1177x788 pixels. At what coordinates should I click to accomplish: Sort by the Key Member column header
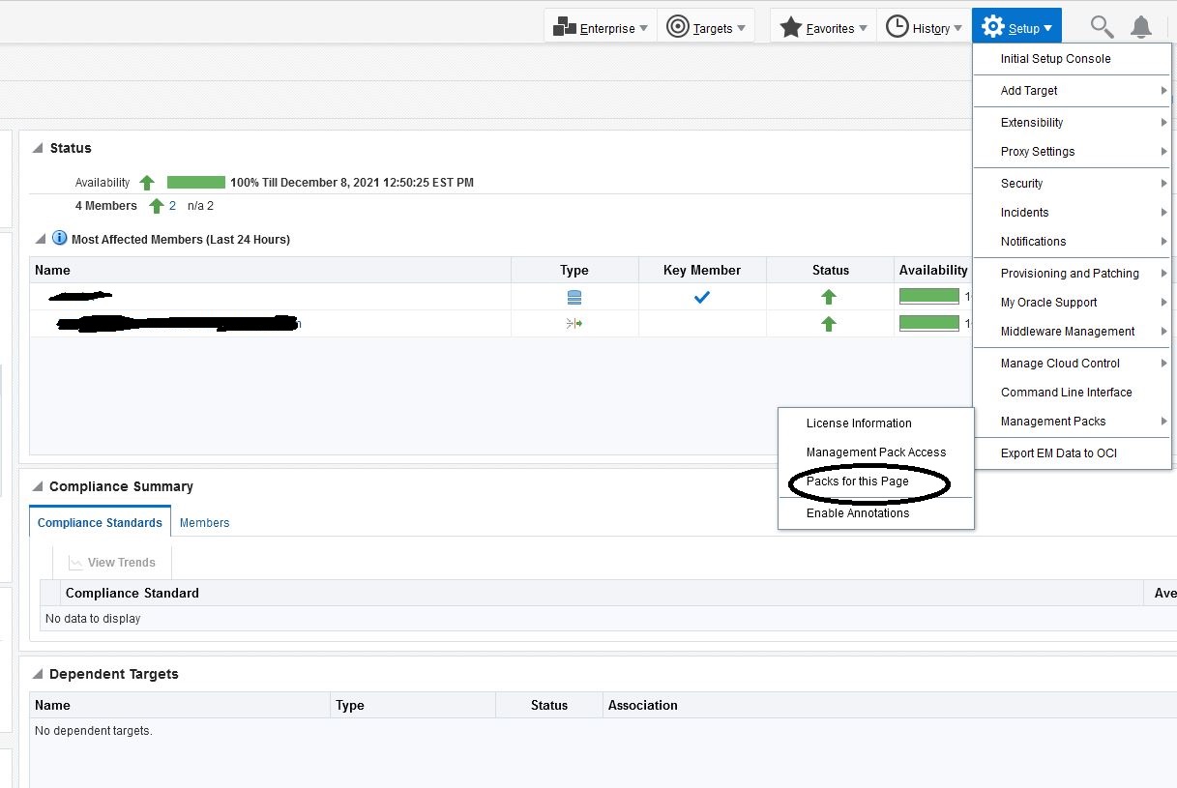(701, 271)
